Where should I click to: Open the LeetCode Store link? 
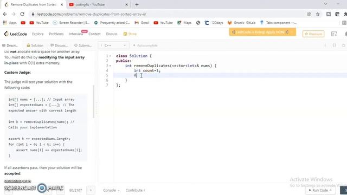tap(130, 34)
